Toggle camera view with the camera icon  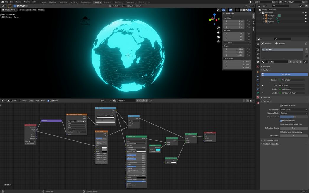tap(218, 37)
